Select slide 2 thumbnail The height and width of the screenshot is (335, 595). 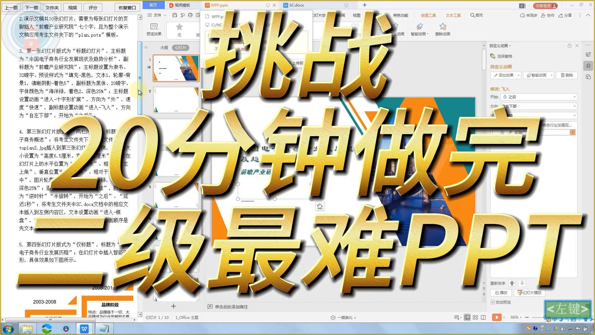[x=176, y=100]
